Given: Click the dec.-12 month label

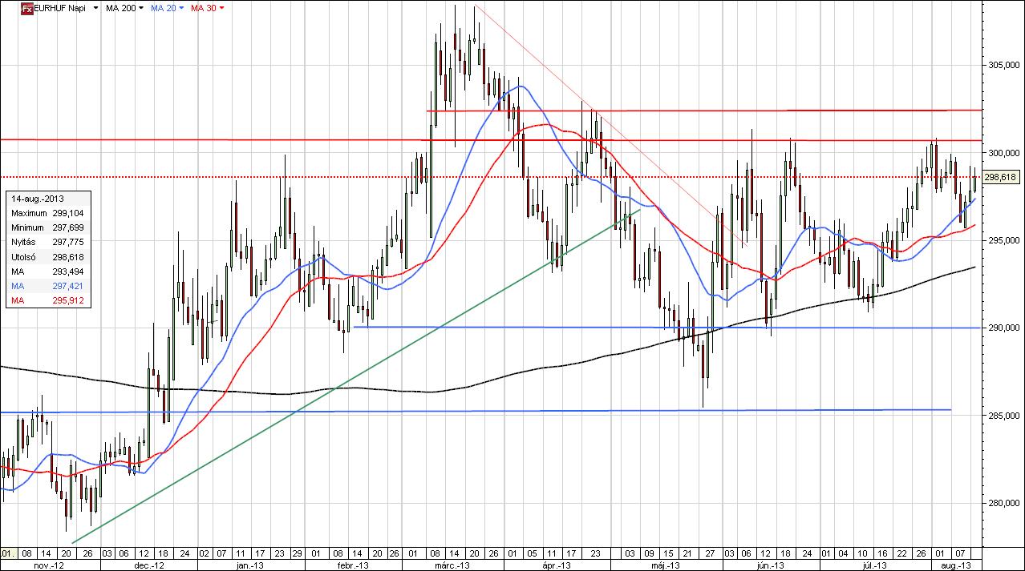Looking at the screenshot, I should click(149, 565).
